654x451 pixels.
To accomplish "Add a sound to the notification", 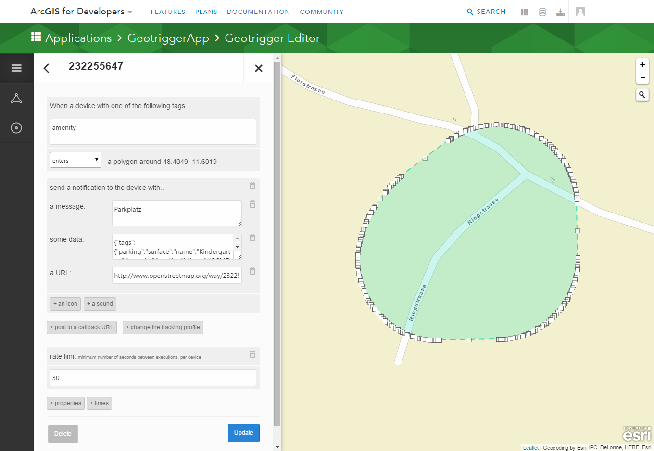I will pyautogui.click(x=100, y=304).
